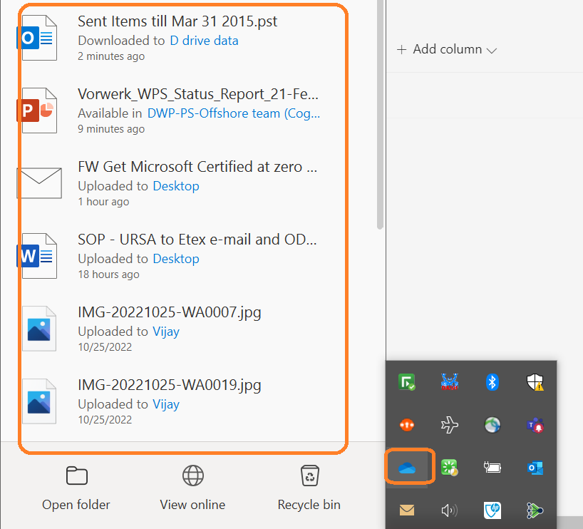
Task: Click the Outlook tray icon
Action: (535, 468)
